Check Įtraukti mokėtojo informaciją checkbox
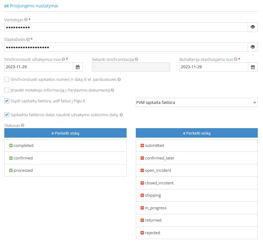Screen dimensions: 263x244 (7, 90)
